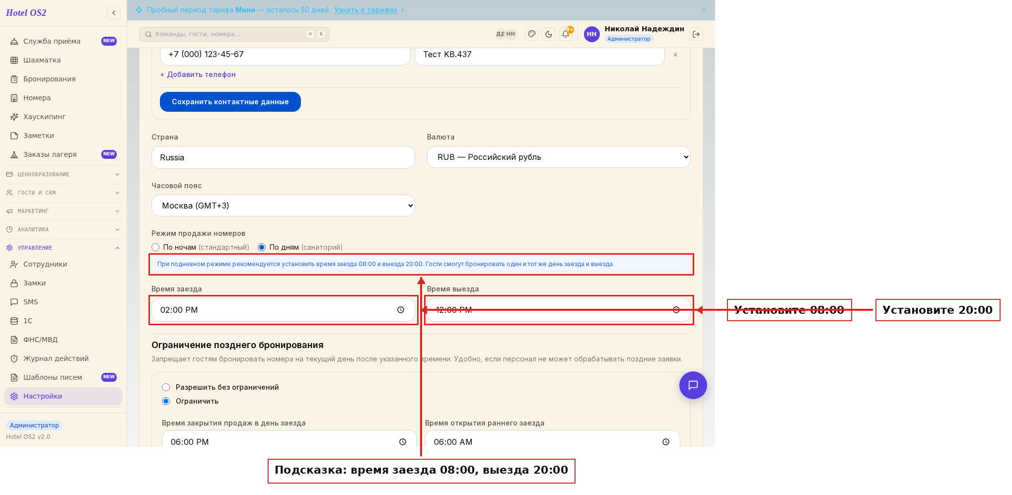The image size is (1012, 495).
Task: Open Валюта currency dropdown
Action: (559, 157)
